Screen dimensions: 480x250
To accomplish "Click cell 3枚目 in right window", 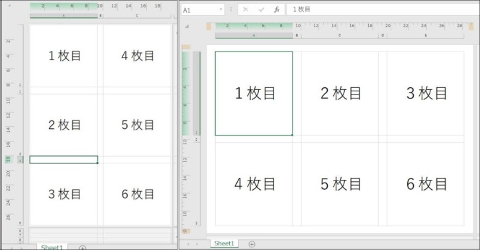I will pos(426,93).
